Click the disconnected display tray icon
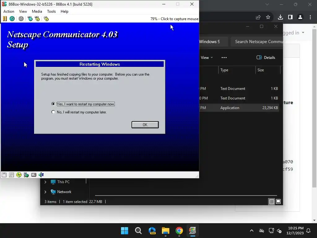 click(x=271, y=231)
